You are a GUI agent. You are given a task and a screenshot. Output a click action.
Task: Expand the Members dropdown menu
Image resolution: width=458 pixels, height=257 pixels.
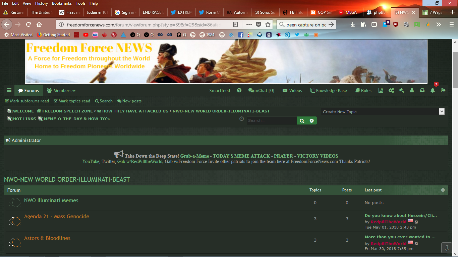[61, 90]
